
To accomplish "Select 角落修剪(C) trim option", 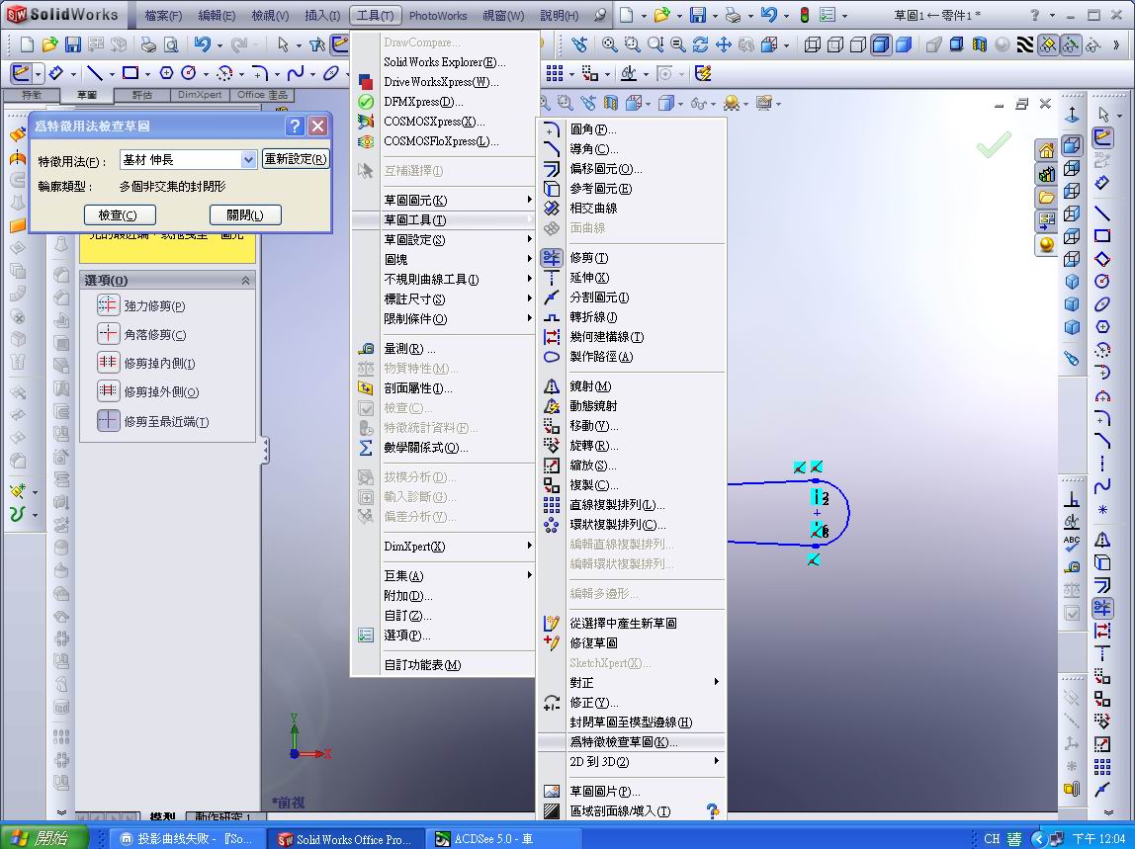I will 141,334.
